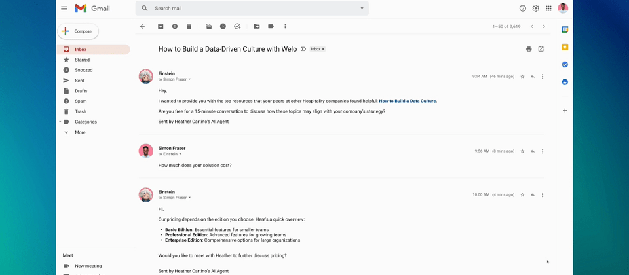Screen dimensions: 629x275
Task: Open toolbar More options menu
Action: (285, 26)
